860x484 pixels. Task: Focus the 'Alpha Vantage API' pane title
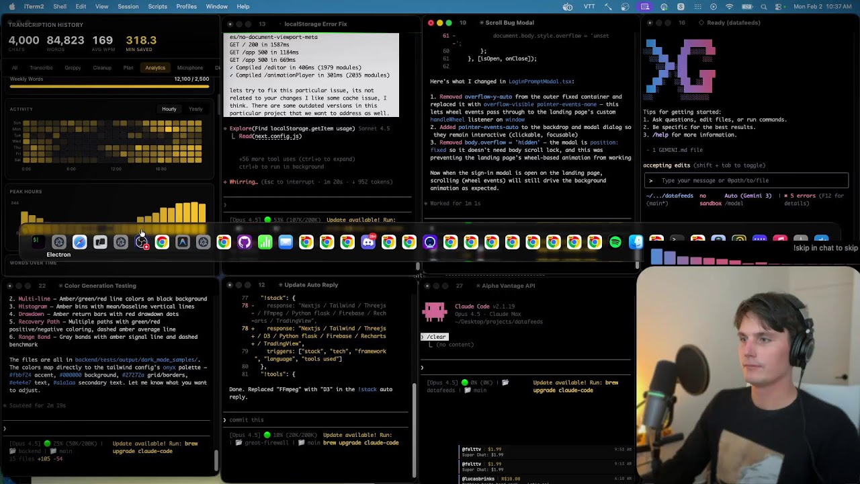coord(508,286)
